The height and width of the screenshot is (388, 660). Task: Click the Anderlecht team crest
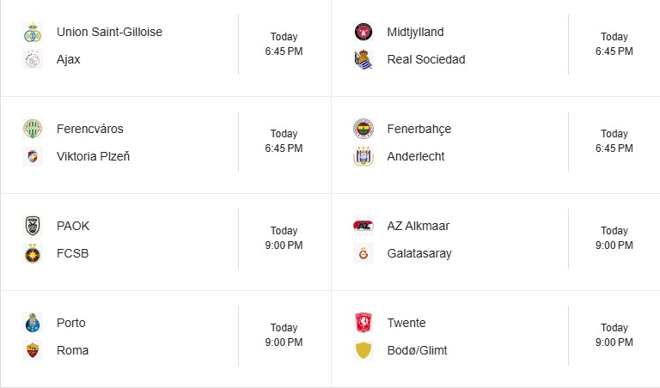point(364,157)
